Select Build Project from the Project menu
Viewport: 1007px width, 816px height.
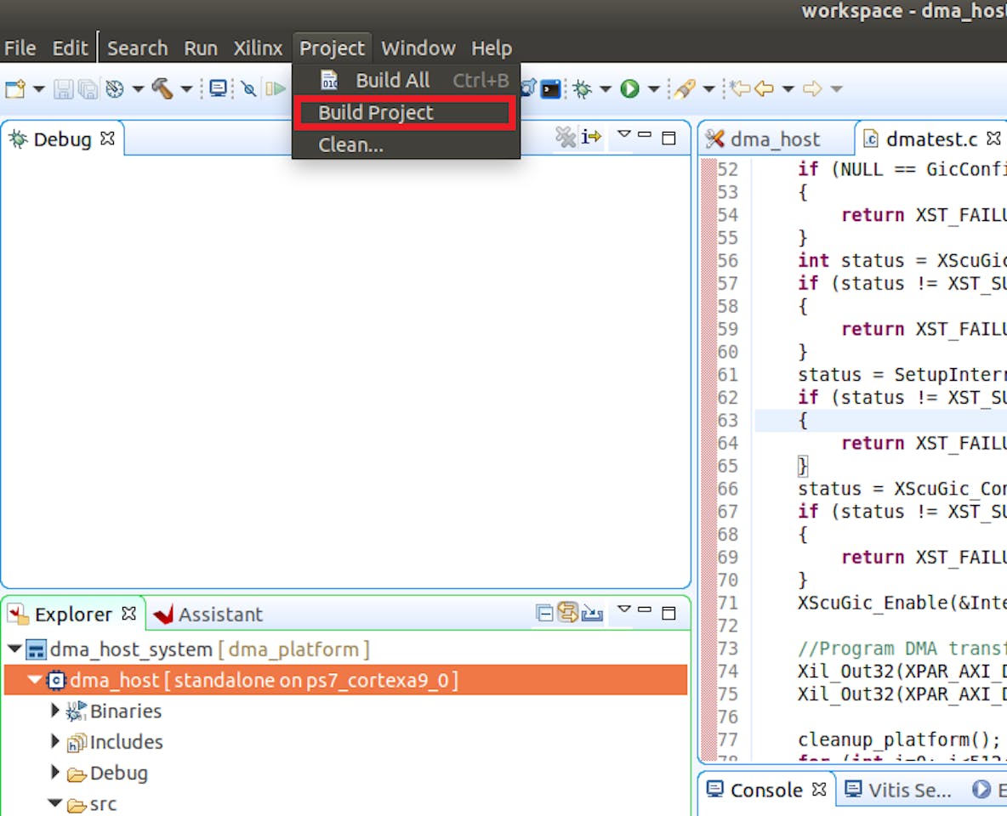click(377, 112)
